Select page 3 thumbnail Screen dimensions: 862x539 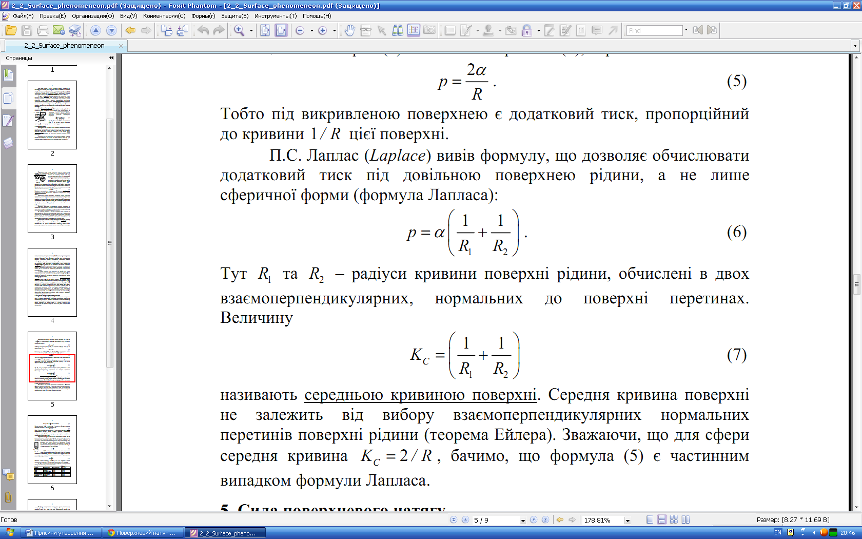pyautogui.click(x=52, y=199)
